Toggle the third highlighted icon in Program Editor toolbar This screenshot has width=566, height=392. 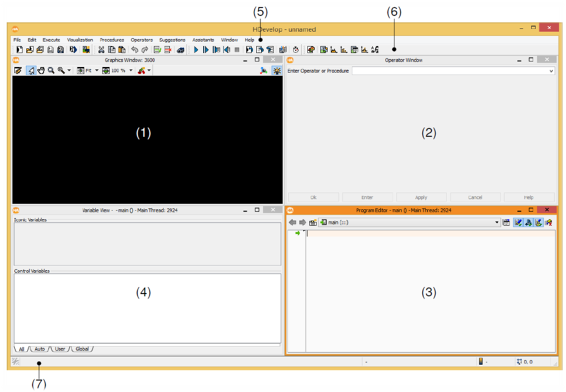[x=538, y=223]
